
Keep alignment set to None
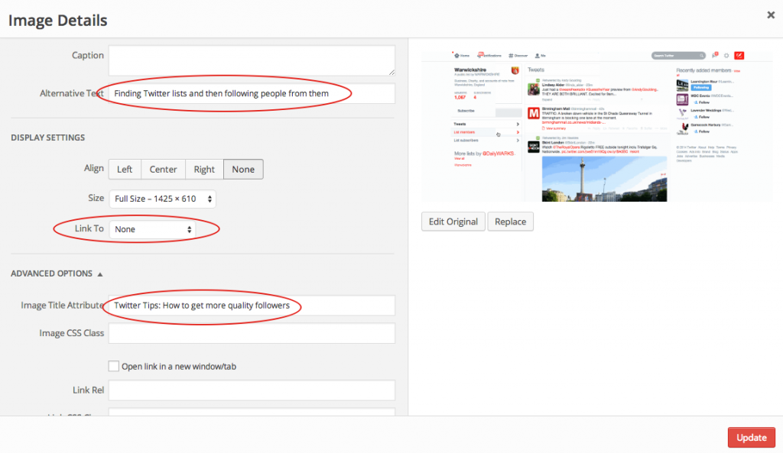(x=242, y=169)
